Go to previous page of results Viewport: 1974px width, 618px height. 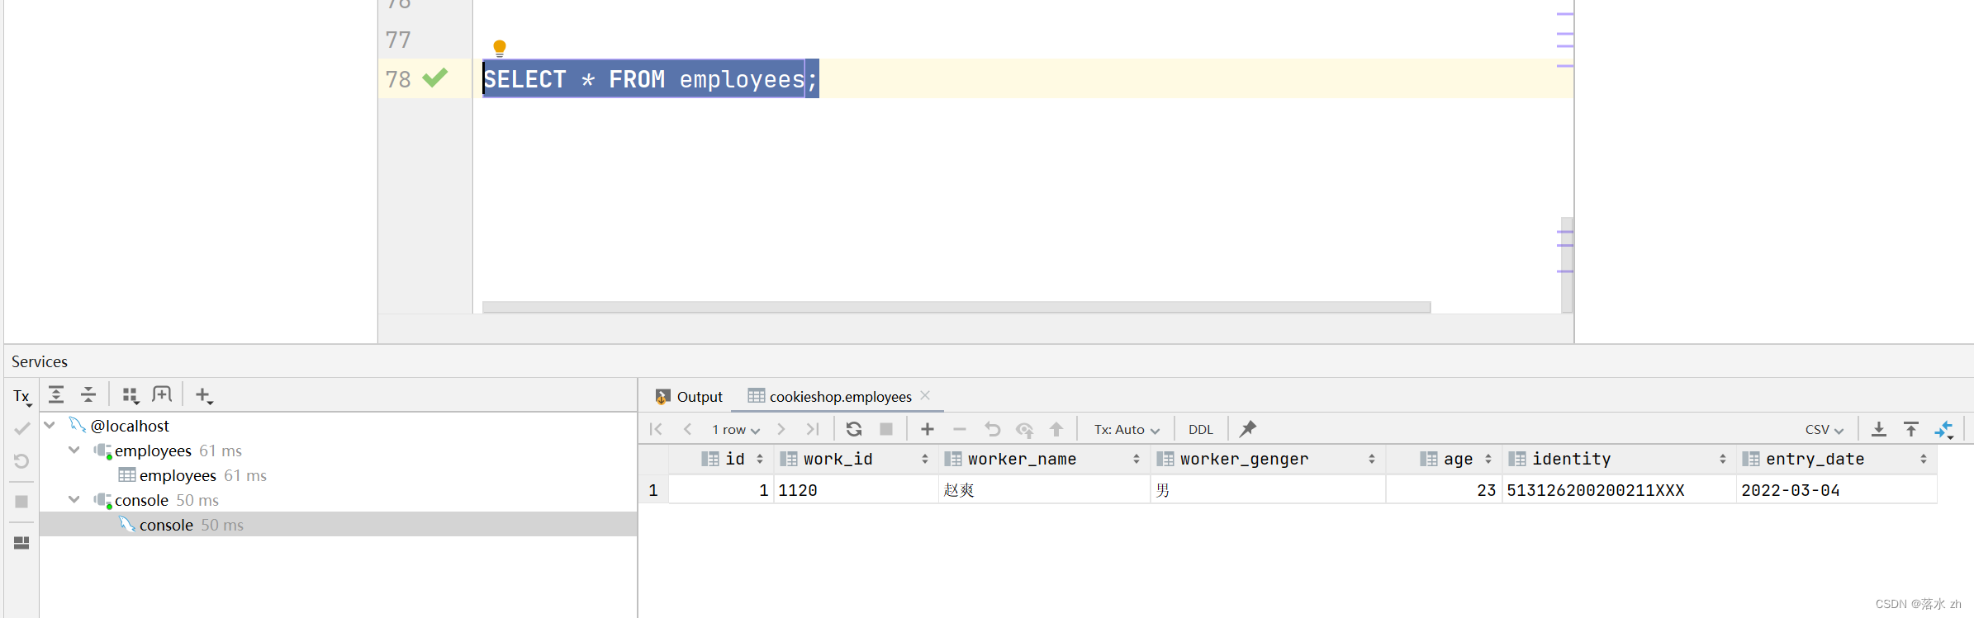coord(687,429)
